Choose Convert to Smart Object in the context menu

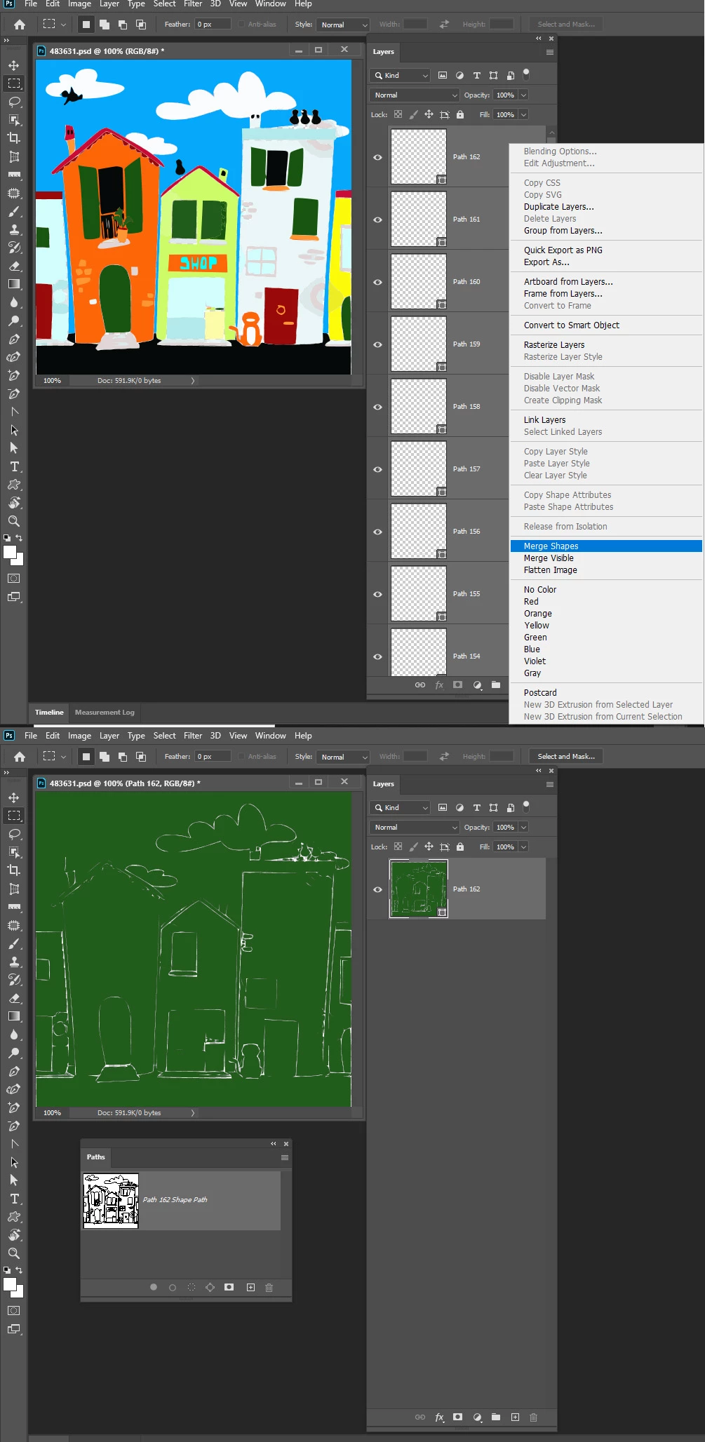point(572,325)
